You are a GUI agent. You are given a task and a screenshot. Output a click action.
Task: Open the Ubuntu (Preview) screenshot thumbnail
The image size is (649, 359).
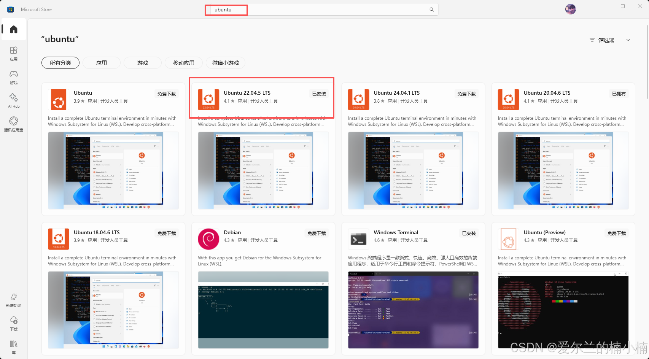[563, 310]
